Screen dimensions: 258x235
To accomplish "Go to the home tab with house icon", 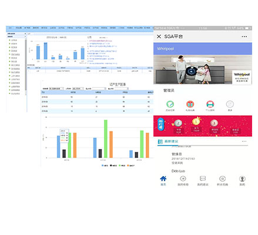I will (163, 180).
